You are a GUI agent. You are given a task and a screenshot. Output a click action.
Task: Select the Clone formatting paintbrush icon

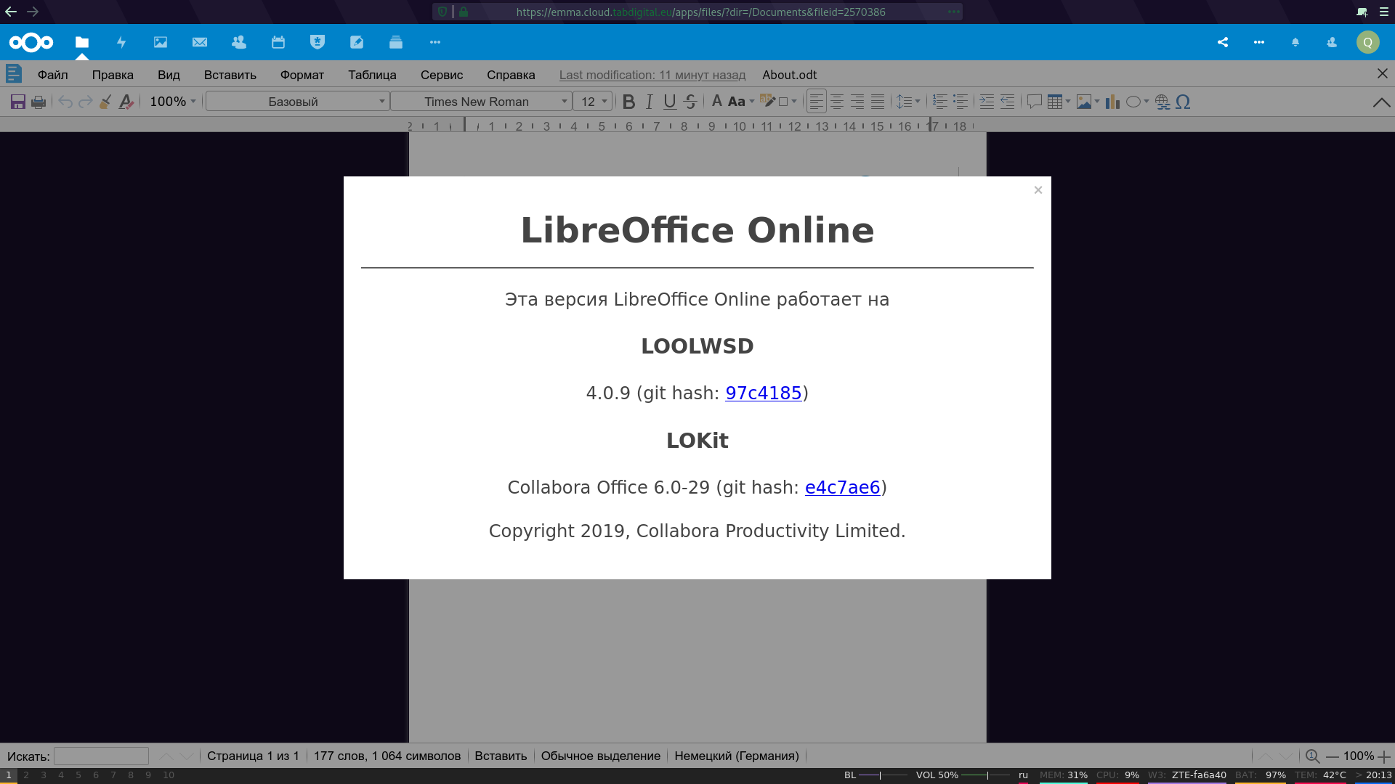click(x=106, y=102)
